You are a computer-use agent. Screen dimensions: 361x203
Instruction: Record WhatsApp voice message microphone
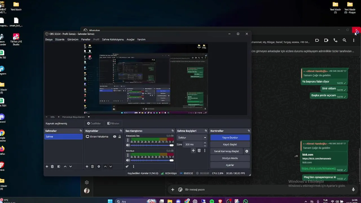pos(353,190)
